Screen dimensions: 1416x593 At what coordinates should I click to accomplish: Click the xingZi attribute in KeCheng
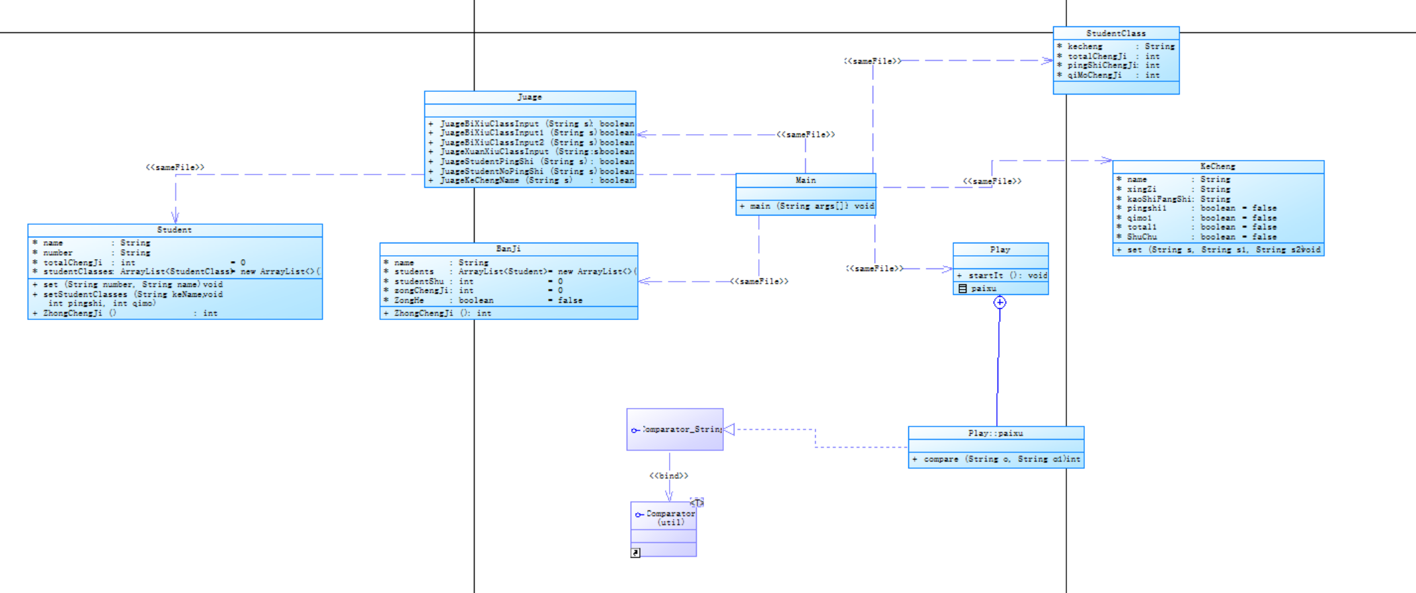coord(1173,189)
